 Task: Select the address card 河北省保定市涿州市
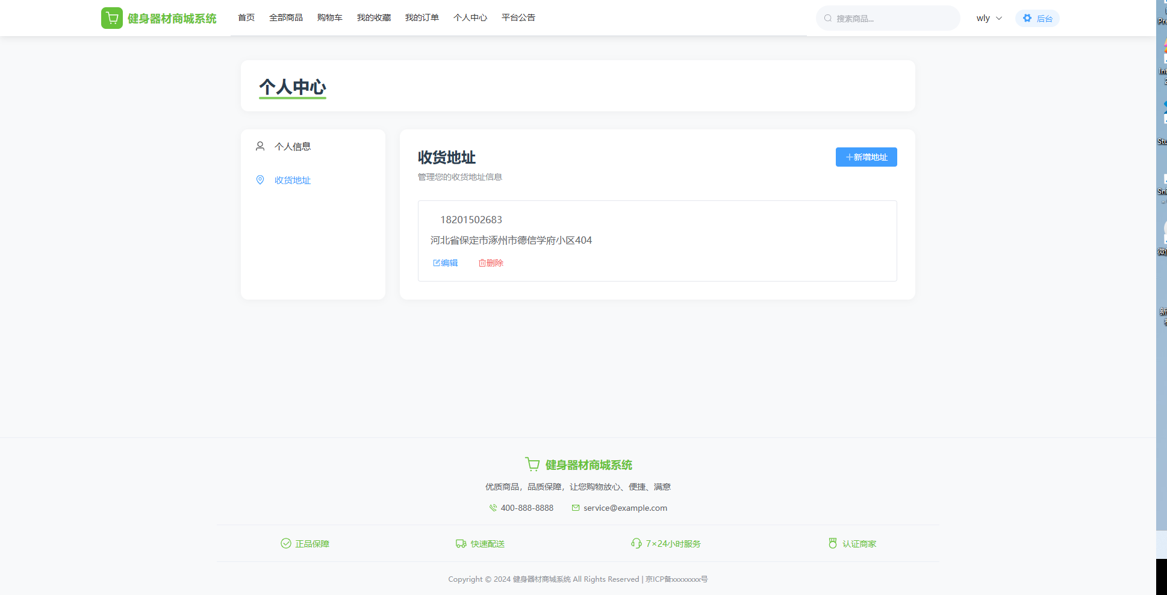point(657,240)
